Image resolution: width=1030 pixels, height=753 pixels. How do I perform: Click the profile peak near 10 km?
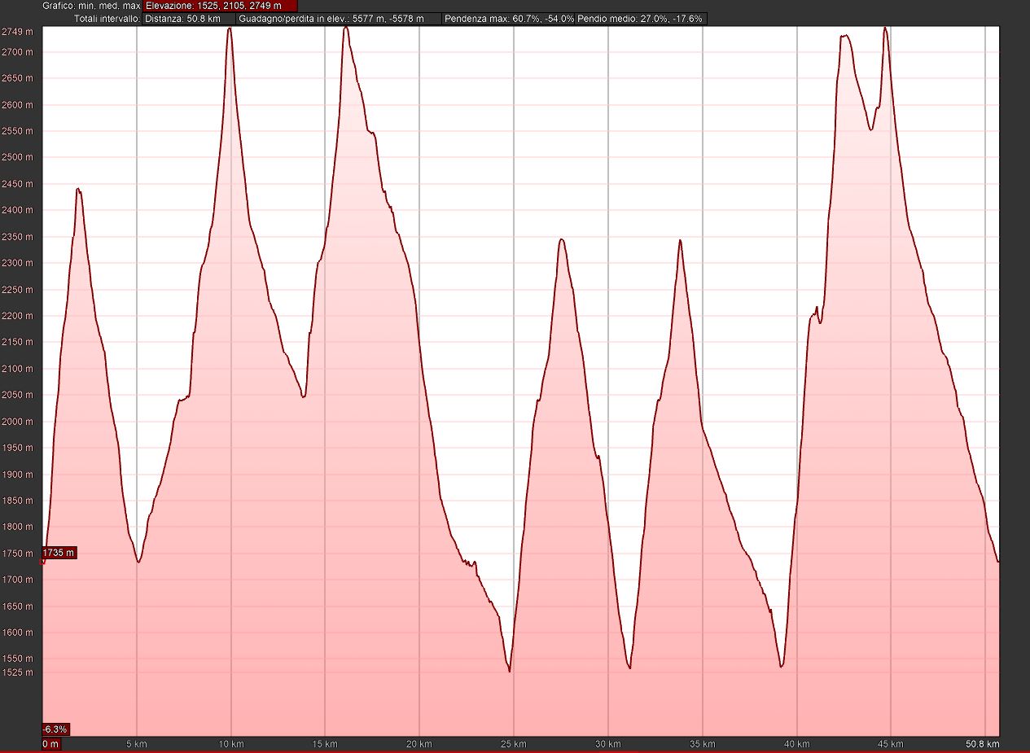coord(230,28)
